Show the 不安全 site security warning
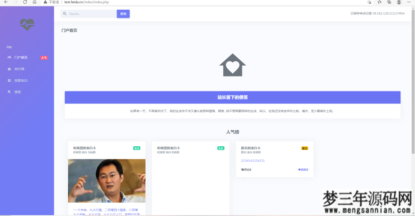 [x=51, y=2]
